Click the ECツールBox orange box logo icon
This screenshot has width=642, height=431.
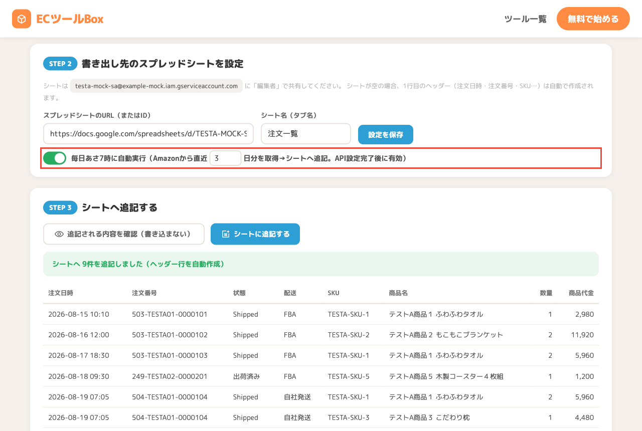(x=22, y=19)
